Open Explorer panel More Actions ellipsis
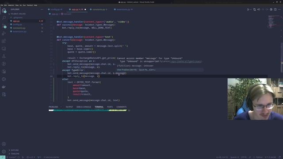 42,9
